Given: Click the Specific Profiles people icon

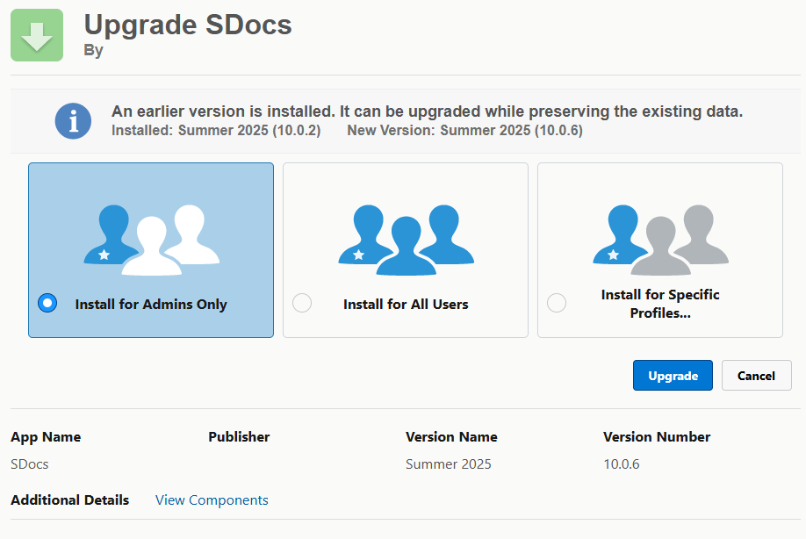Looking at the screenshot, I should click(660, 234).
